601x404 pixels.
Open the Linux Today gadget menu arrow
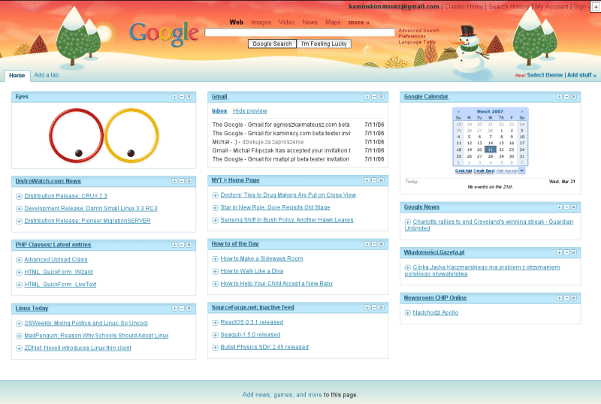click(x=175, y=308)
